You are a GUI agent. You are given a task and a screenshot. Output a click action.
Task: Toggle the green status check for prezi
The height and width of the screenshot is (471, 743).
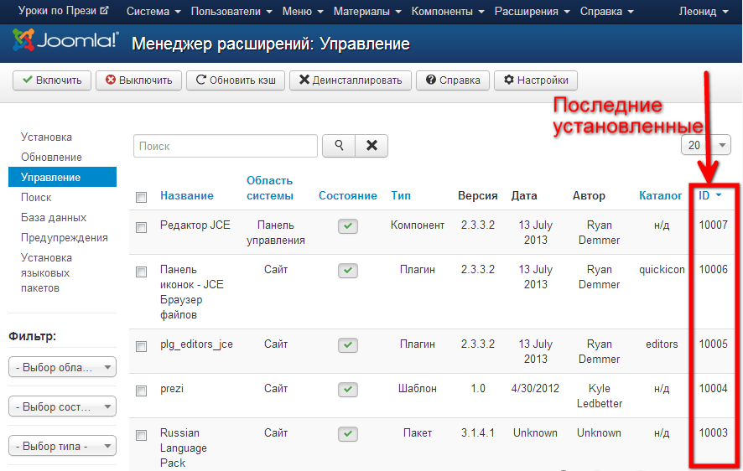(348, 390)
